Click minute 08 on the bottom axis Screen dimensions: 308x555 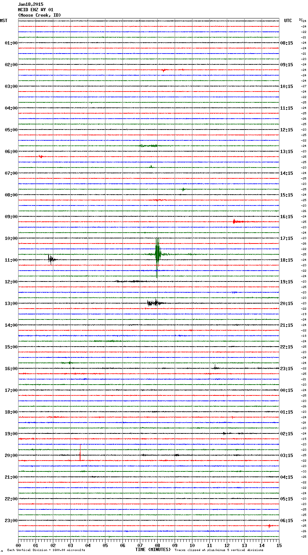point(157,545)
